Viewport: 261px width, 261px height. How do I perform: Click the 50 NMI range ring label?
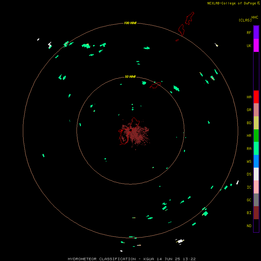(x=130, y=77)
